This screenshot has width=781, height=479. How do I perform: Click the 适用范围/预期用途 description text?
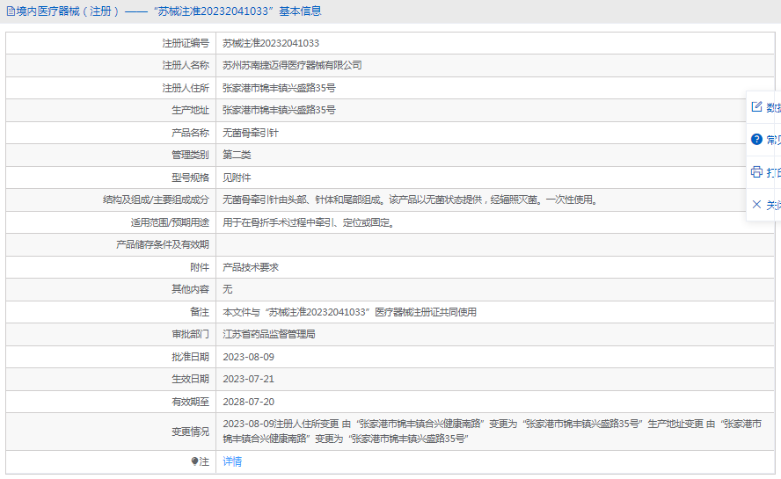[x=309, y=222]
